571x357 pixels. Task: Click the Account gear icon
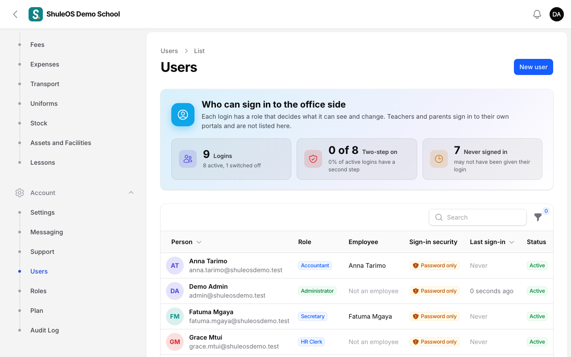tap(20, 193)
